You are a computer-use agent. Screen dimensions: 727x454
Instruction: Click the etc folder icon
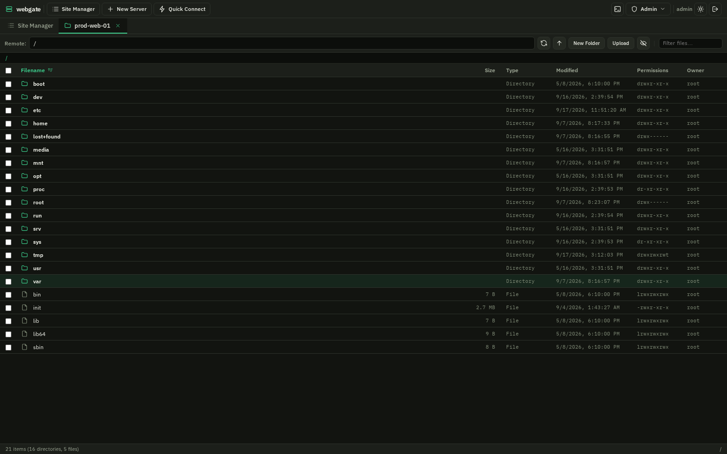(25, 110)
